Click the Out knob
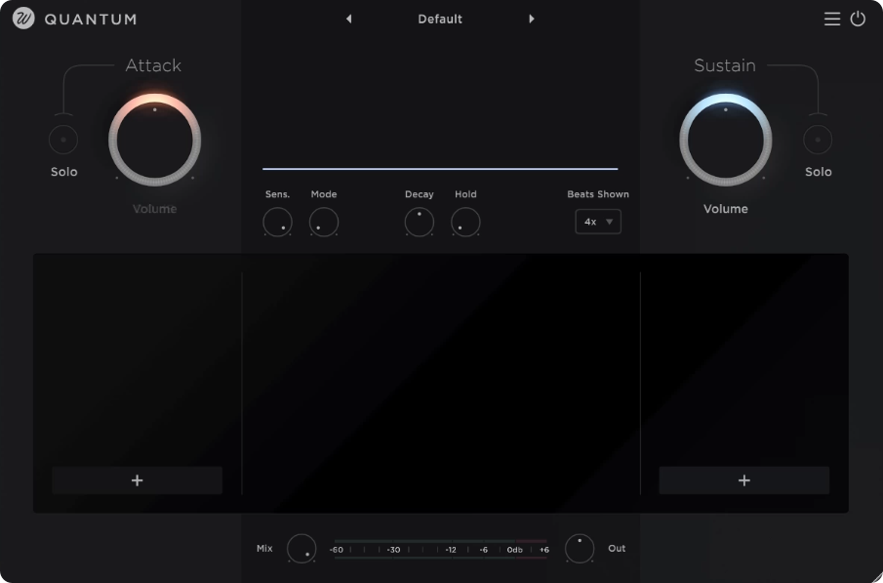Viewport: 883px width, 583px height. (x=580, y=549)
